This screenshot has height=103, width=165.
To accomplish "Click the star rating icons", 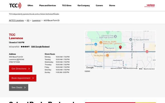I will click(x=25, y=47).
